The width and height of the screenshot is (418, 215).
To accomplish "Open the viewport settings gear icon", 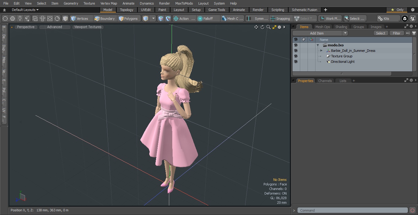I will point(279,27).
